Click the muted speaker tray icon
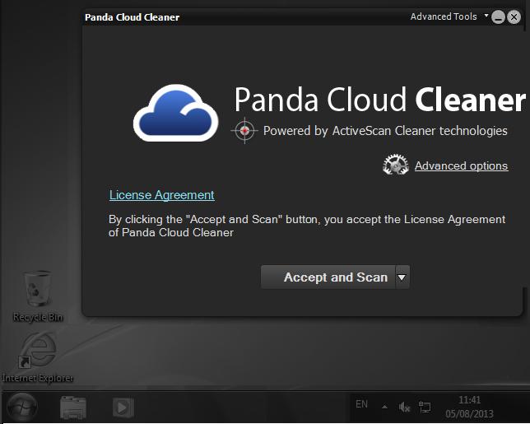Screen dimensions: 530x424 pyautogui.click(x=404, y=407)
